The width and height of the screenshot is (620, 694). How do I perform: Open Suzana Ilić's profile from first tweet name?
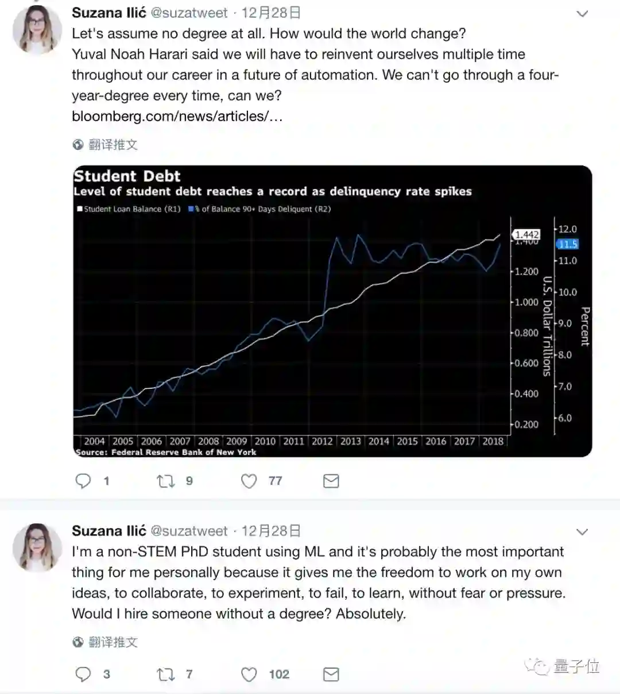[108, 13]
